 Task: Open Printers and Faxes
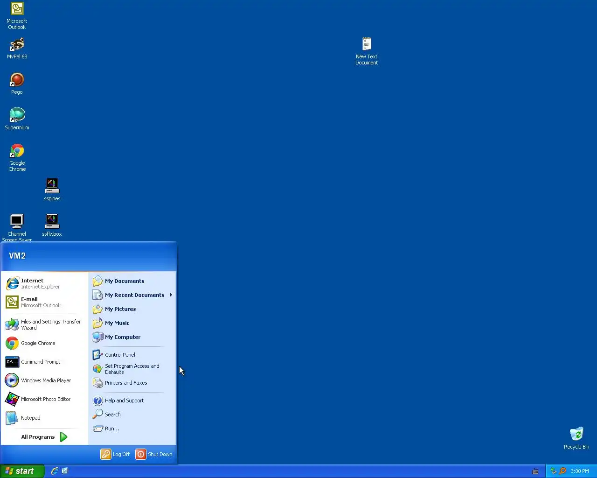pyautogui.click(x=132, y=383)
